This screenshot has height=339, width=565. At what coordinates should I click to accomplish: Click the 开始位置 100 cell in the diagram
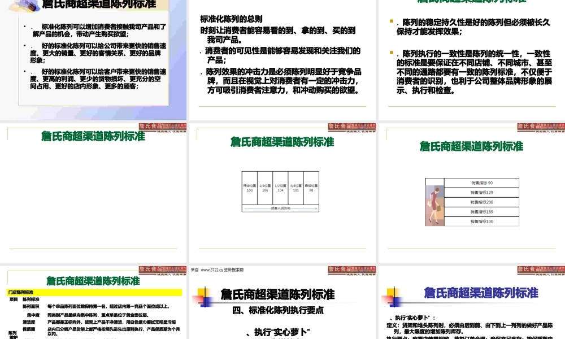249,188
